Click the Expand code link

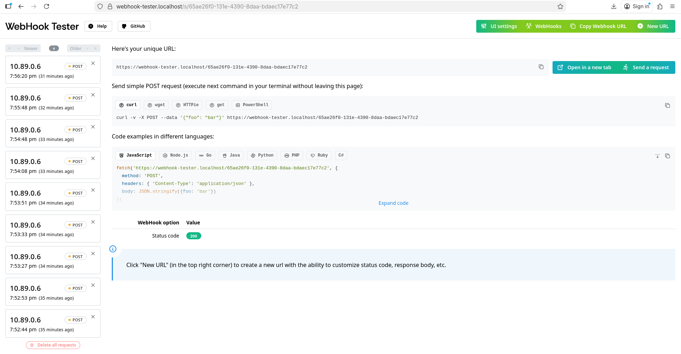[x=393, y=203]
